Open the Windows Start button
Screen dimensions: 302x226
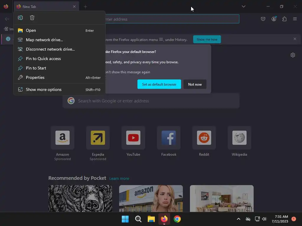coord(125,219)
